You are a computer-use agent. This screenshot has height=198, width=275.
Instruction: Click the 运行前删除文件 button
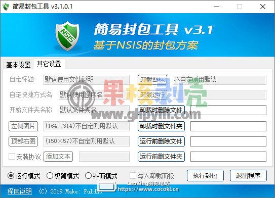pyautogui.click(x=161, y=141)
